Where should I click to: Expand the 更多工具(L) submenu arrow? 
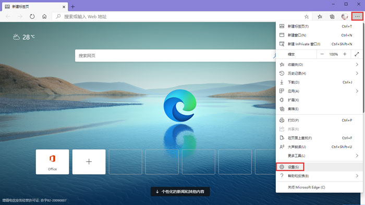[x=357, y=155]
